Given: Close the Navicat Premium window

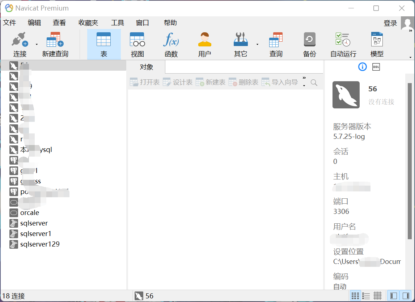Looking at the screenshot, I should (x=402, y=8).
